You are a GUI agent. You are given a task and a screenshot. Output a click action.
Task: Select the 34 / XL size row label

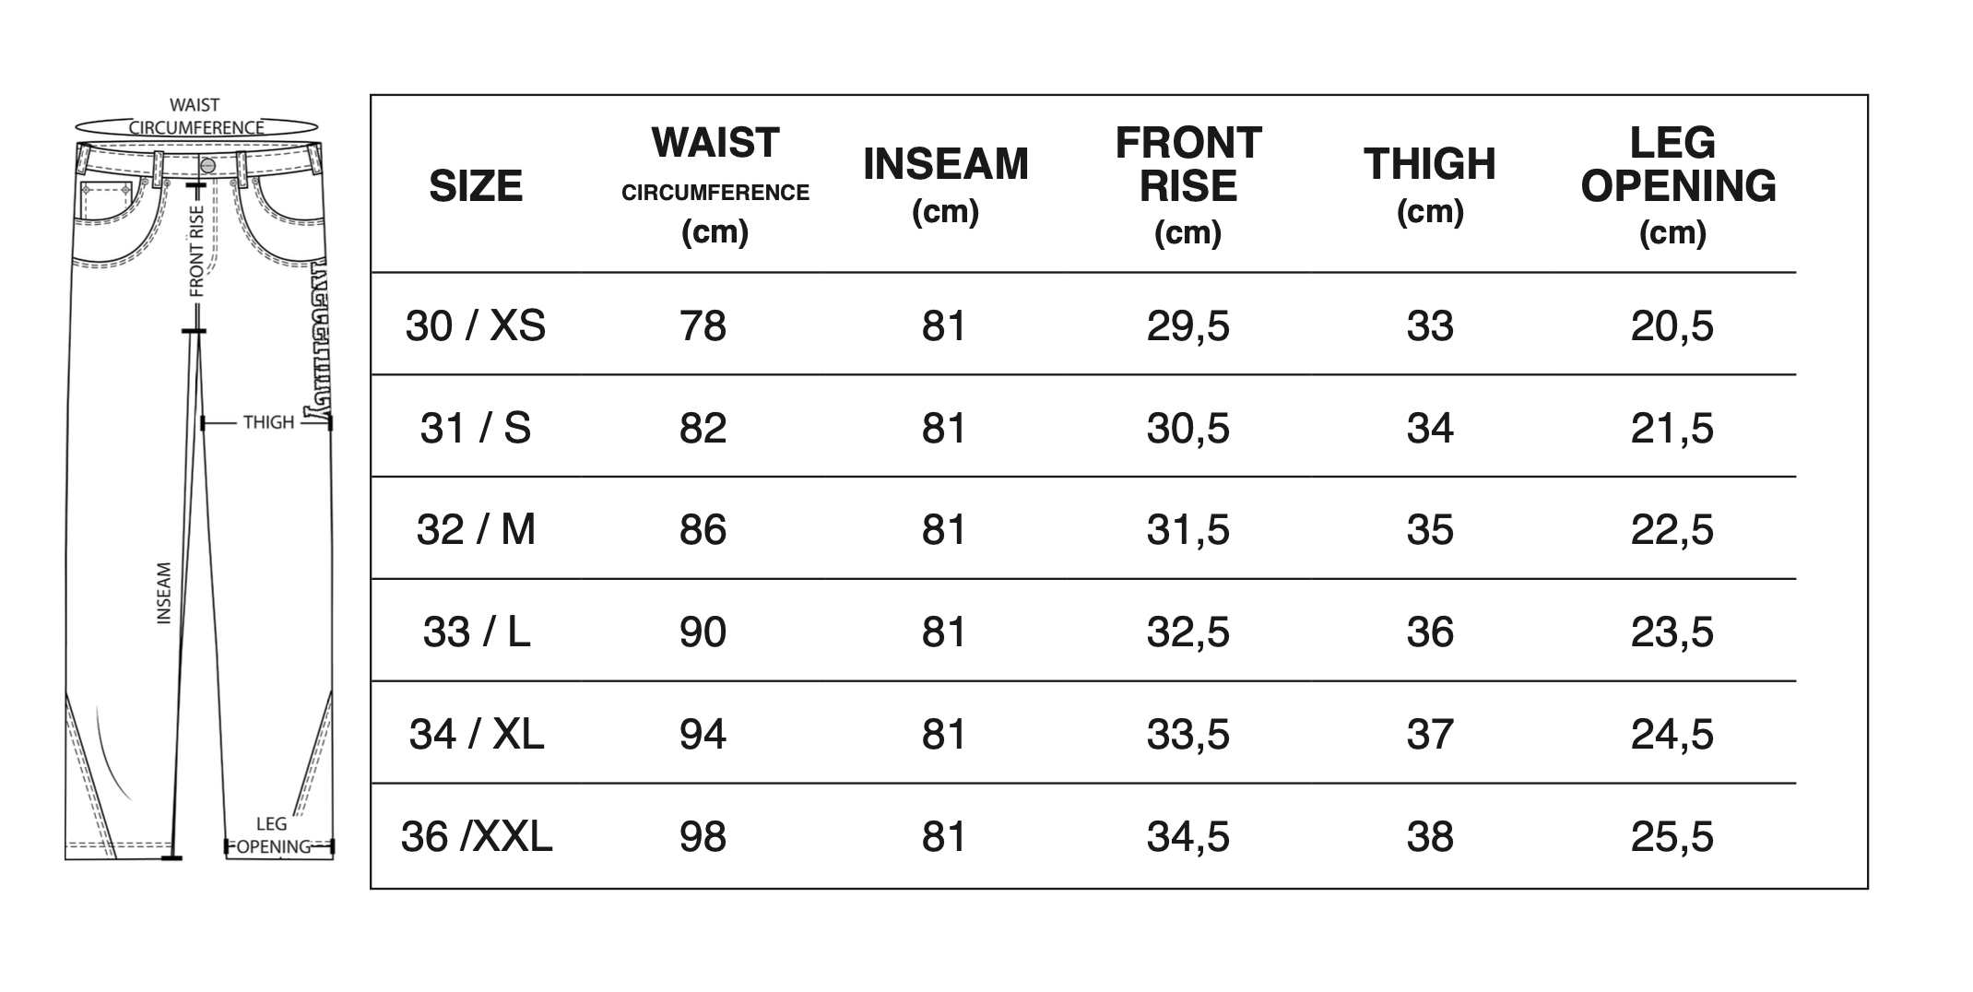tap(476, 735)
